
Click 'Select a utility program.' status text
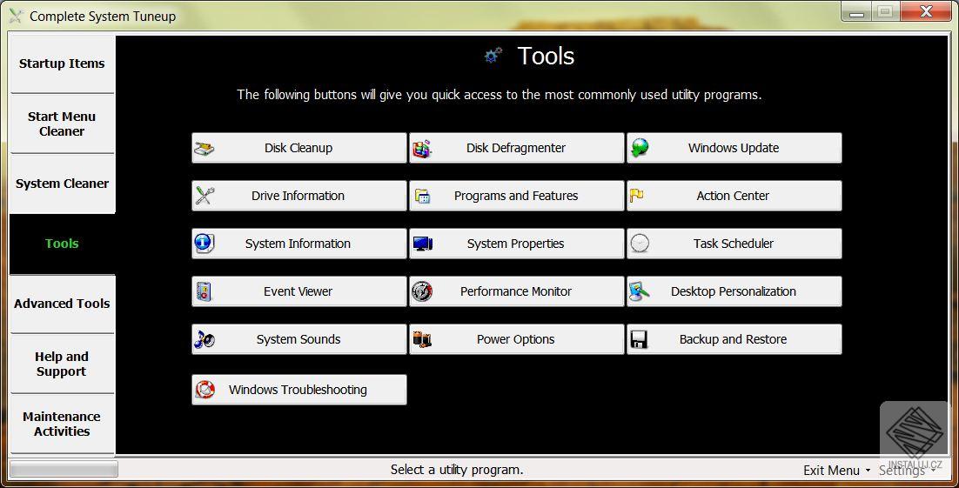pos(457,470)
